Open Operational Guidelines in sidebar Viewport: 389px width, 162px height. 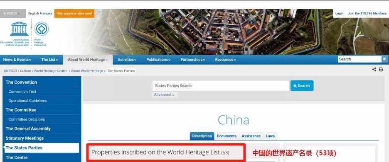point(27,101)
